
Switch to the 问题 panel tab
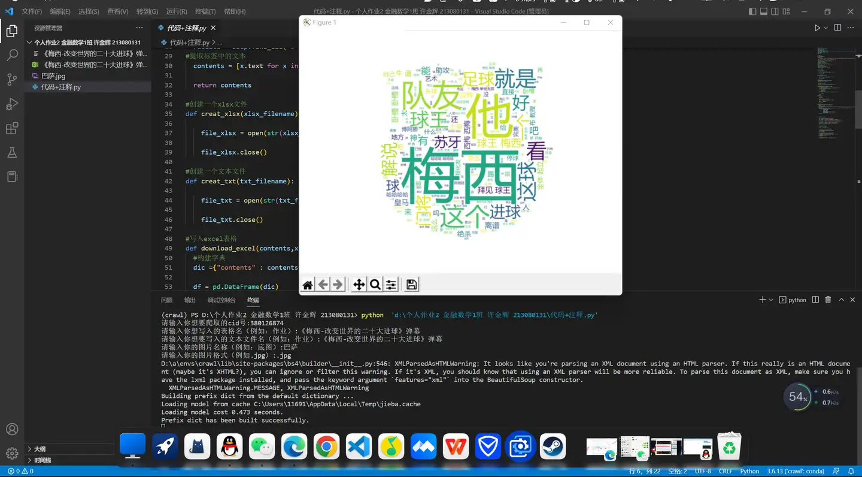166,300
